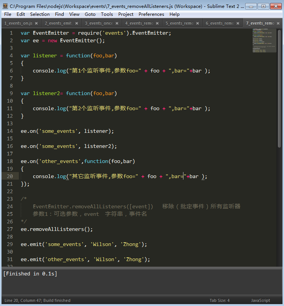Close the 3_events_once tab
This screenshot has width=284, height=306.
(117, 23)
